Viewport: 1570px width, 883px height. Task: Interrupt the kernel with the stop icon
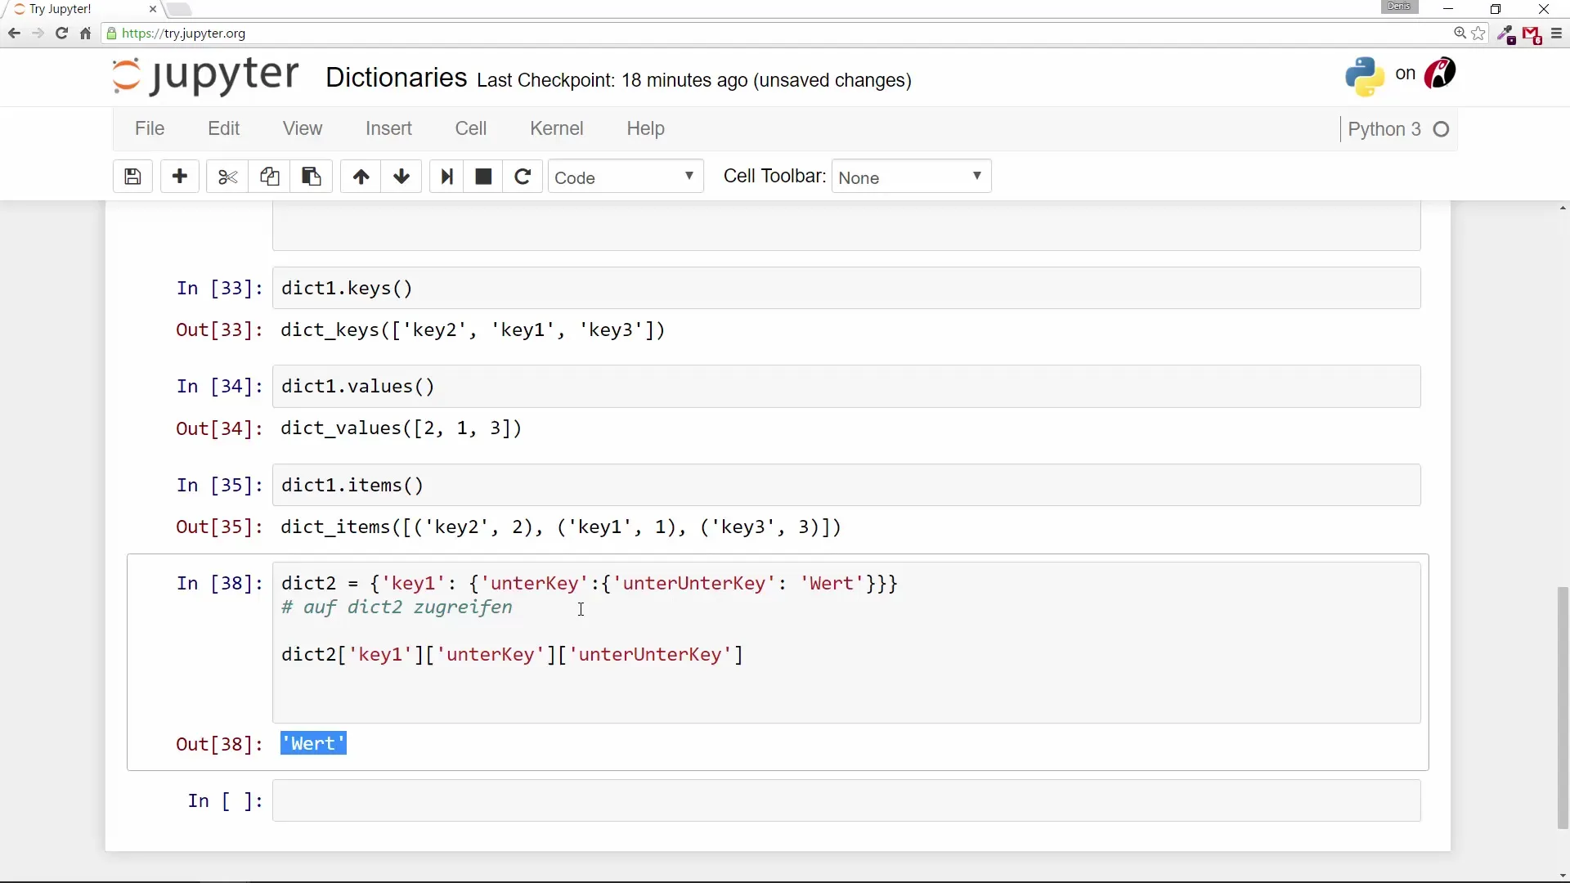pos(483,177)
